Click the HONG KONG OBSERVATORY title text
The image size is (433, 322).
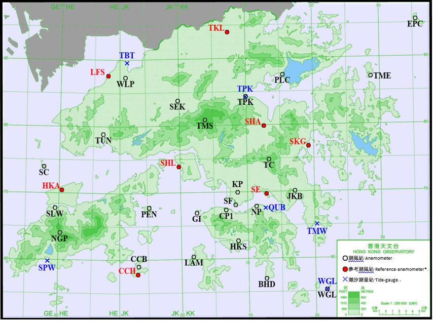384,252
